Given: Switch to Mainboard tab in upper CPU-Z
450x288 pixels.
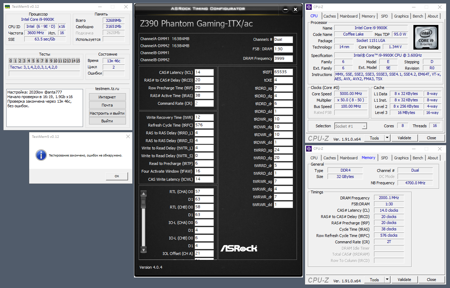Looking at the screenshot, I should tap(349, 16).
